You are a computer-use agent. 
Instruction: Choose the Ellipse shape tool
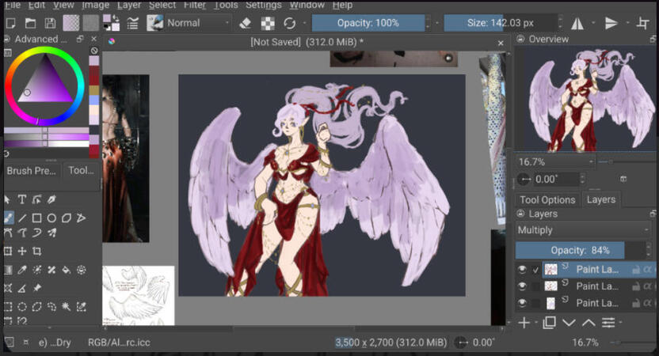click(x=51, y=218)
